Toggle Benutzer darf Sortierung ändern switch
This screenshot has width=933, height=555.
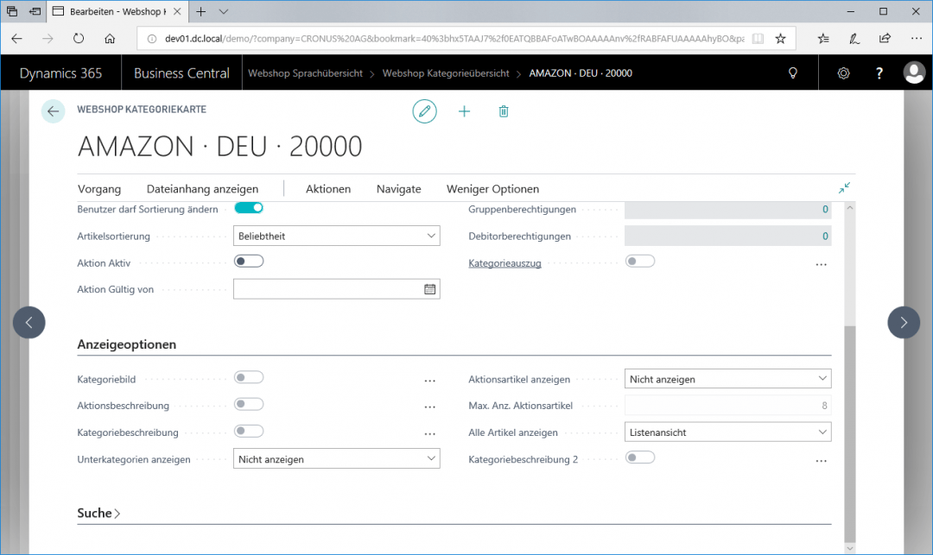click(249, 207)
